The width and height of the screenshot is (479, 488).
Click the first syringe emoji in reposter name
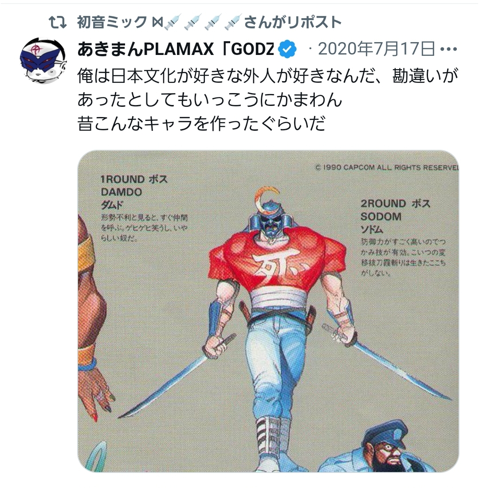click(x=172, y=22)
